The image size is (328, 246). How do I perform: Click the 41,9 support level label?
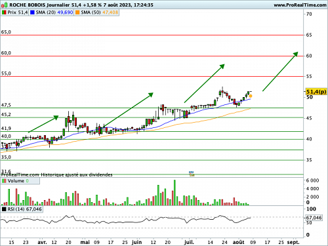click(6, 129)
